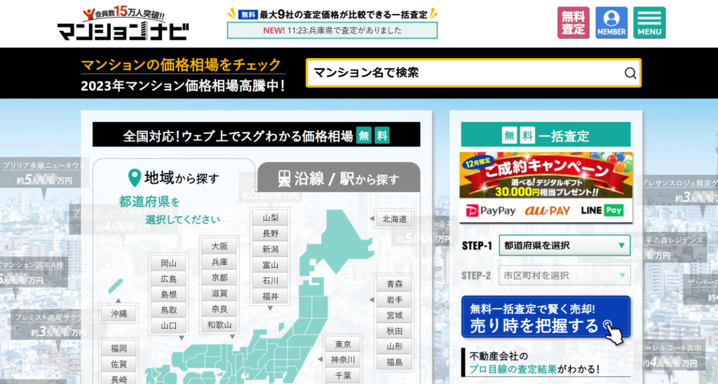Select 秋田 prefecture button

pos(394,331)
